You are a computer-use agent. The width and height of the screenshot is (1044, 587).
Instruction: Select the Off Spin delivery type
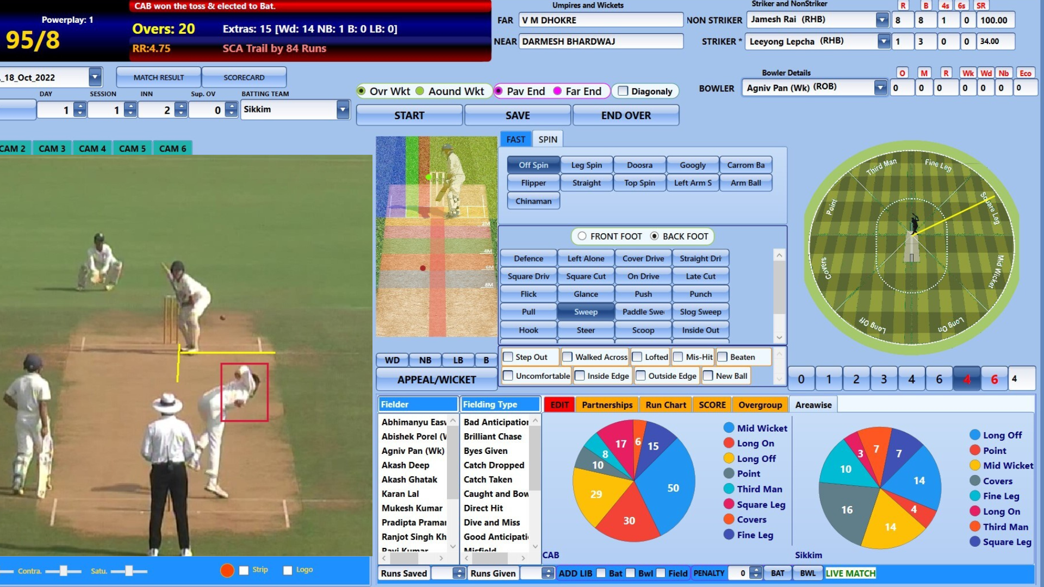(x=532, y=165)
